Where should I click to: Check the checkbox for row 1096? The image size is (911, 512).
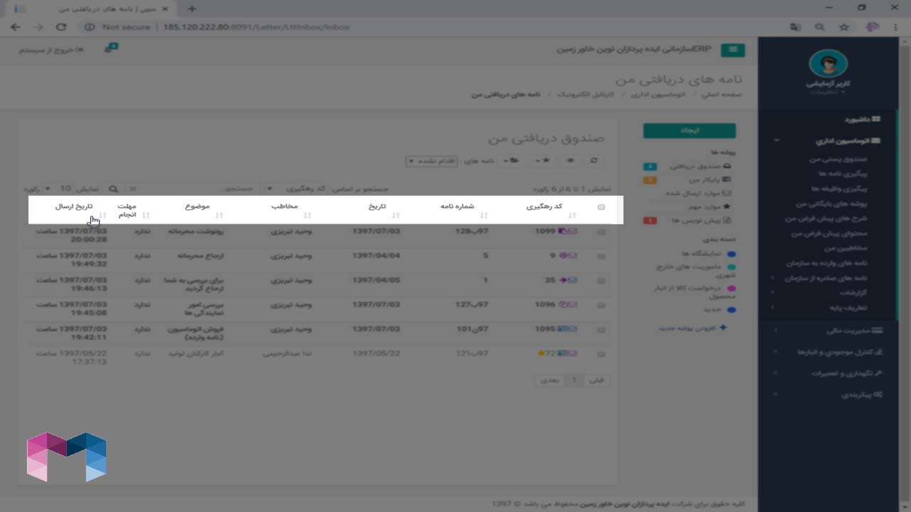coord(601,306)
